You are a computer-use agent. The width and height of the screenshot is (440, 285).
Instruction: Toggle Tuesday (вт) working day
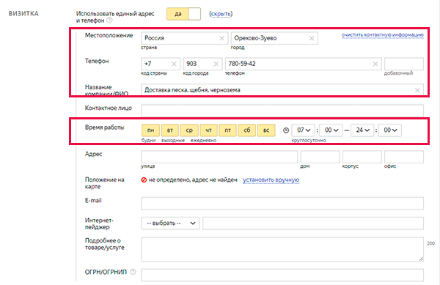[x=170, y=130]
